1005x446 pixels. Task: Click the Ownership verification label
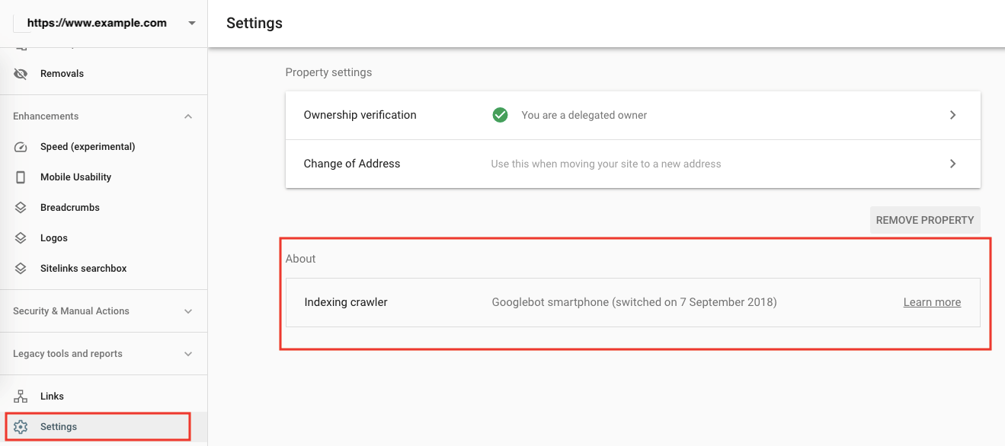point(360,115)
